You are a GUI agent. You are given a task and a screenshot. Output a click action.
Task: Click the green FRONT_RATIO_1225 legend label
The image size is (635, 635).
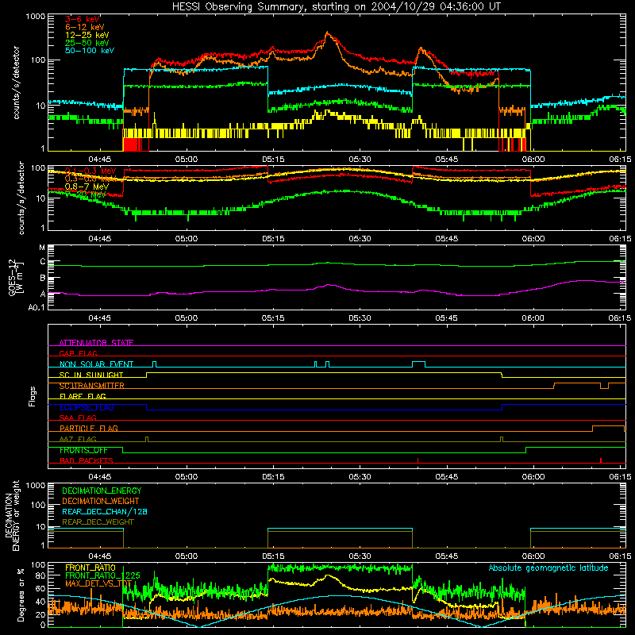click(x=102, y=575)
